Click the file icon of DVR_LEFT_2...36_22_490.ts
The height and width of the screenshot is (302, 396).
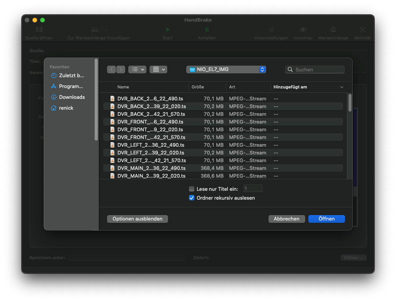tap(112, 145)
